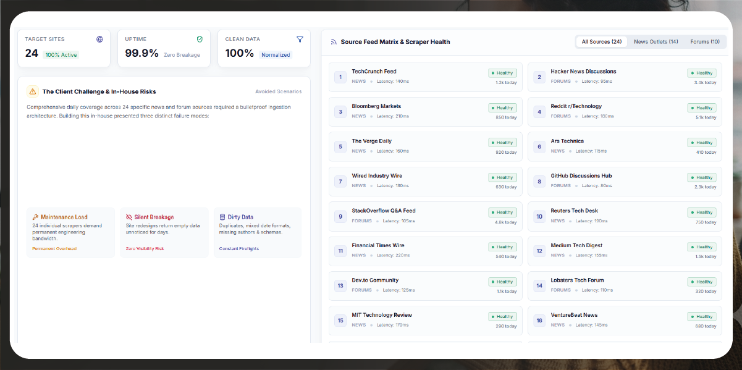Click the Avoided Scenarios link

click(x=278, y=91)
